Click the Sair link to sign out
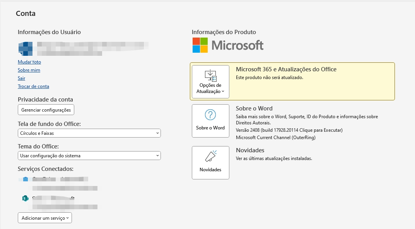The height and width of the screenshot is (229, 415). [x=21, y=78]
